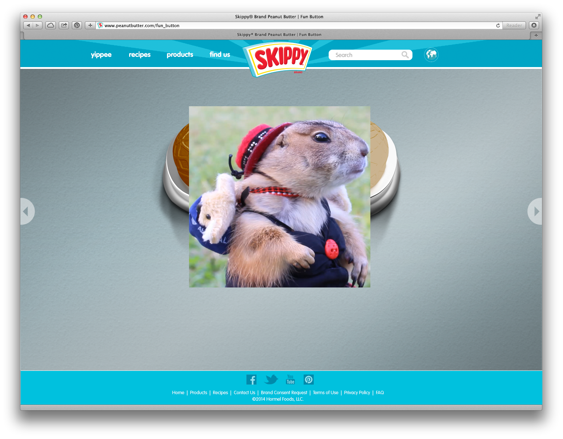Click the Reader button
The image size is (563, 439).
tap(514, 25)
